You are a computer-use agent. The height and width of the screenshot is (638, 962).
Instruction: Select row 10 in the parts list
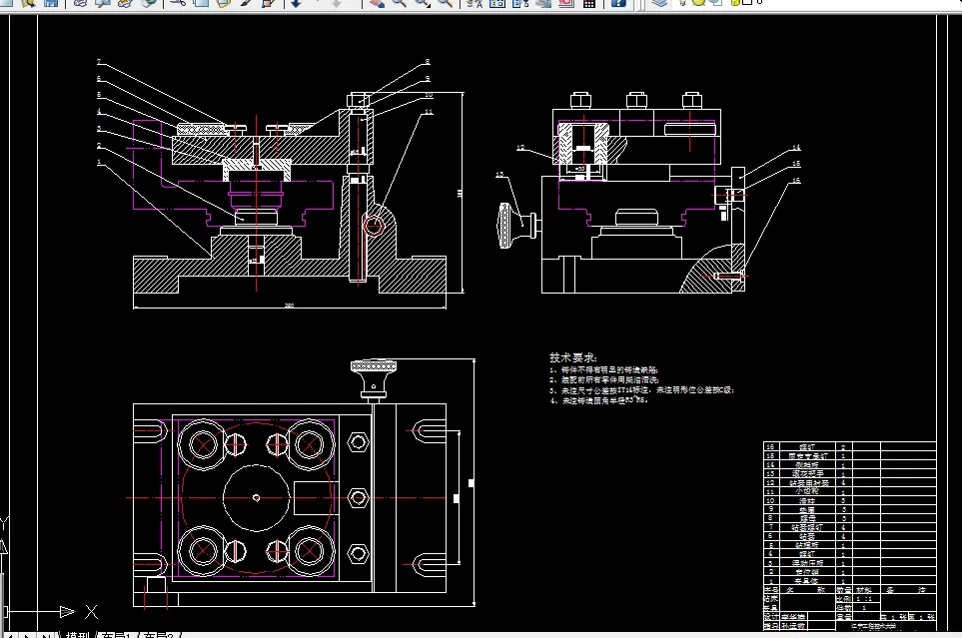pos(850,500)
